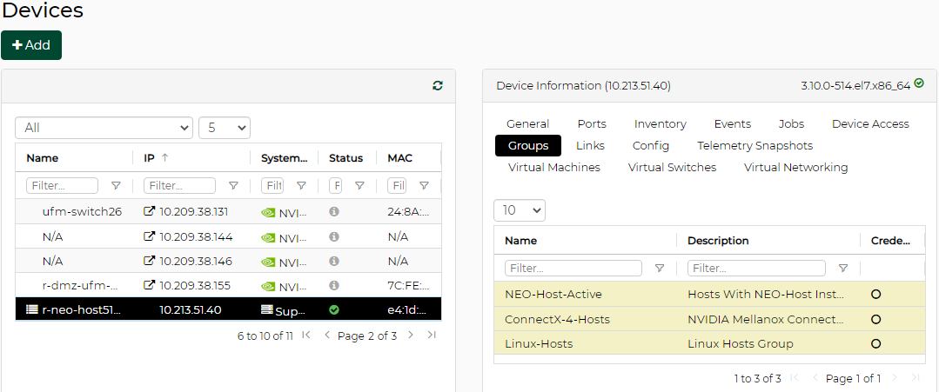Go to next page in devices table
The height and width of the screenshot is (392, 939).
pos(411,336)
